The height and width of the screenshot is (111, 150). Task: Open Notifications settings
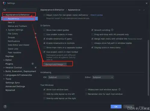coord(14,41)
